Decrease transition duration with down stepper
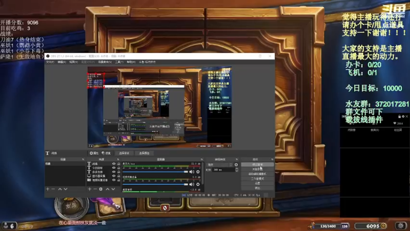 tap(237, 171)
